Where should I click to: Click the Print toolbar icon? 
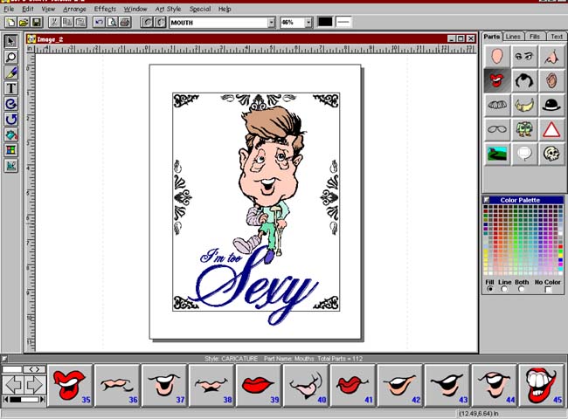pyautogui.click(x=125, y=23)
